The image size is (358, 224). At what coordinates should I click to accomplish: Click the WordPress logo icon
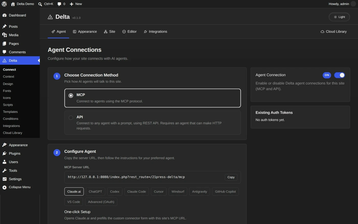click(4, 4)
